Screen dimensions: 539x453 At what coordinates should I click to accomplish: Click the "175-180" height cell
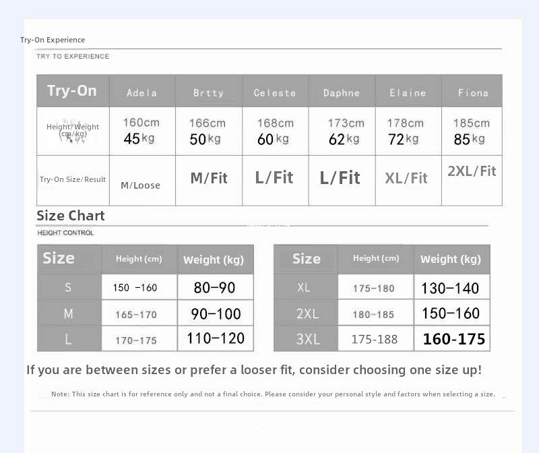click(374, 289)
